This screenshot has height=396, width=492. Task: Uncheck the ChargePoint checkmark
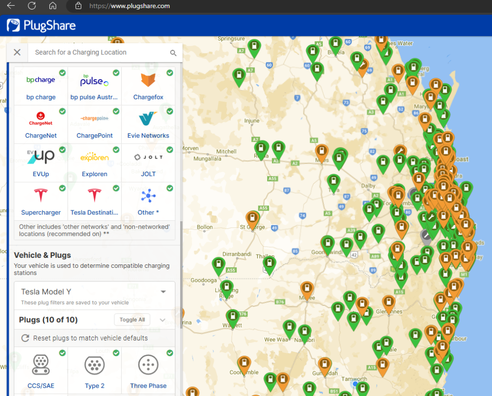click(116, 111)
